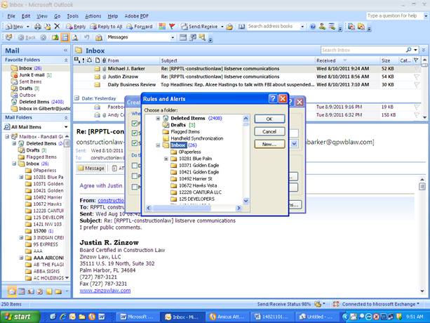Click the Reply toolbar button
Screen dimensions: 430x323
(76, 27)
